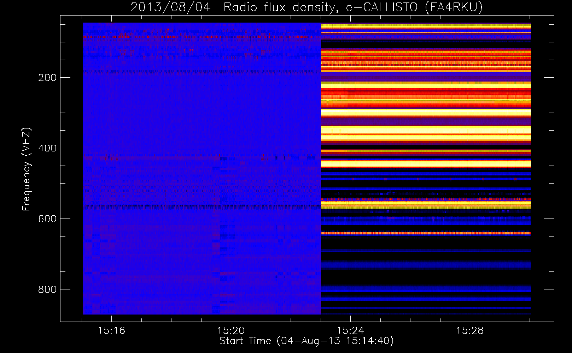This screenshot has height=353, width=572.
Task: Click the 15:16 time tick label
Action: pyautogui.click(x=112, y=331)
